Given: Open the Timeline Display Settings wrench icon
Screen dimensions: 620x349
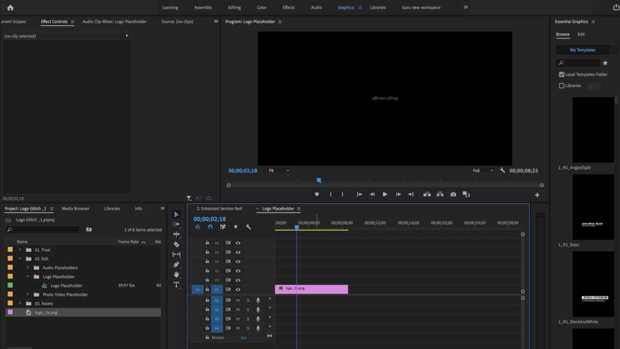Looking at the screenshot, I should tap(247, 227).
